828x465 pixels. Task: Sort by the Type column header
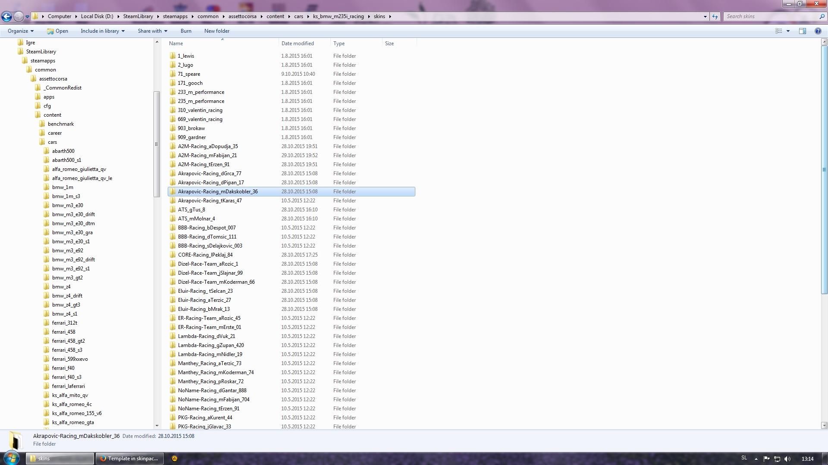pyautogui.click(x=356, y=43)
